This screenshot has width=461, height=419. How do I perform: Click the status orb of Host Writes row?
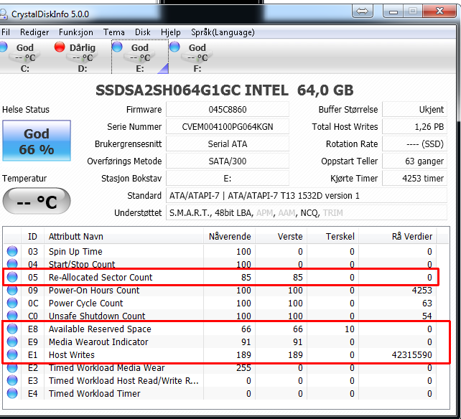[12, 354]
